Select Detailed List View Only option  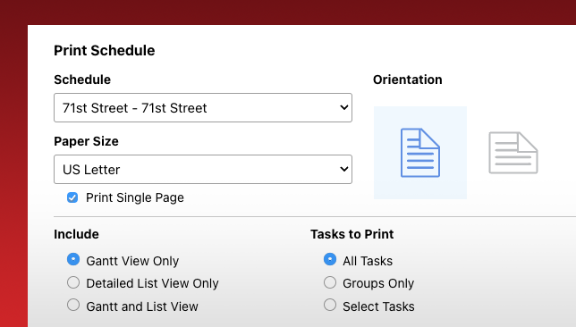pos(73,282)
